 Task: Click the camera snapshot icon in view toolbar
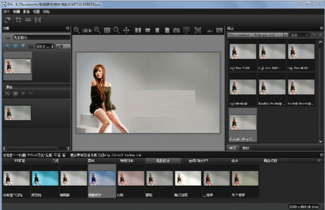(x=176, y=30)
